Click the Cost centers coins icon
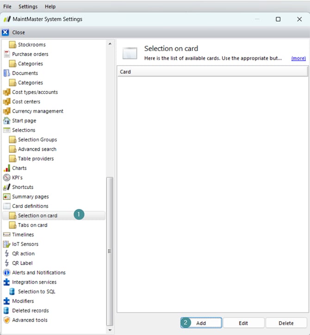310x335 pixels. point(6,101)
